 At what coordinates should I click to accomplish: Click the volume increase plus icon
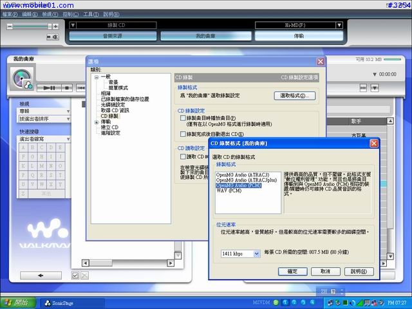point(55,26)
